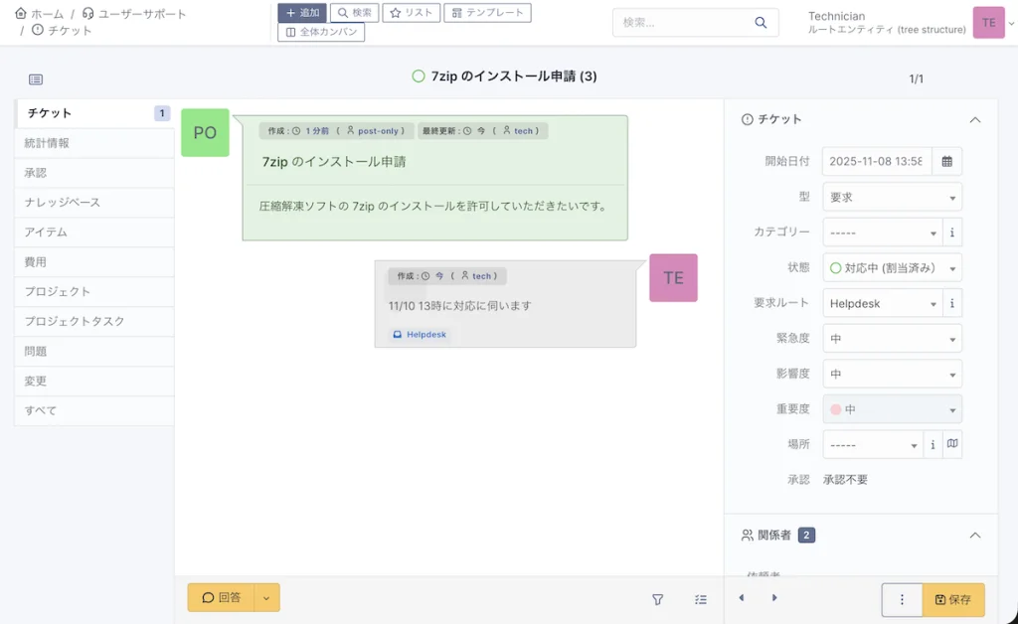This screenshot has height=624, width=1018.
Task: Select the チケット tab
Action: (93, 113)
